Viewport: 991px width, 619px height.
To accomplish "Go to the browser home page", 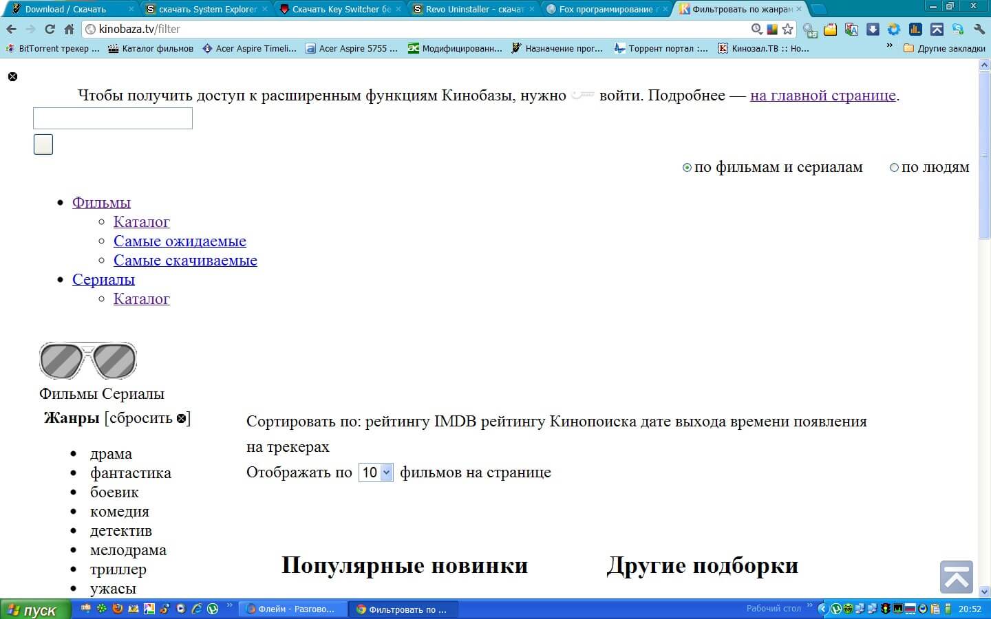I will (69, 29).
